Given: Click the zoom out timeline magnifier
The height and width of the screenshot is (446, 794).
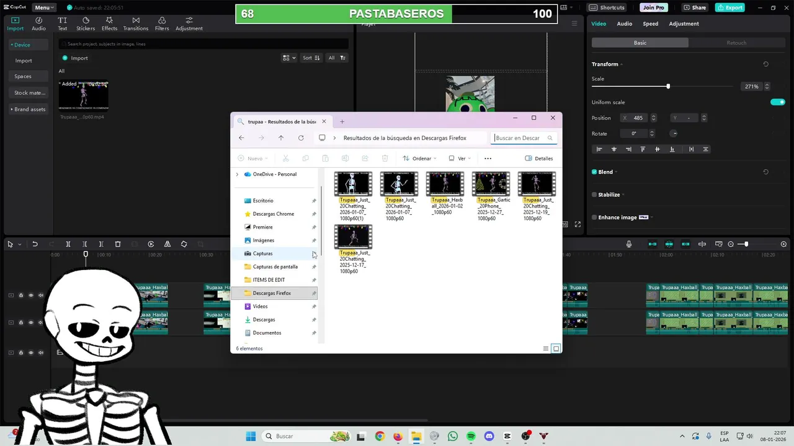Looking at the screenshot, I should click(731, 244).
